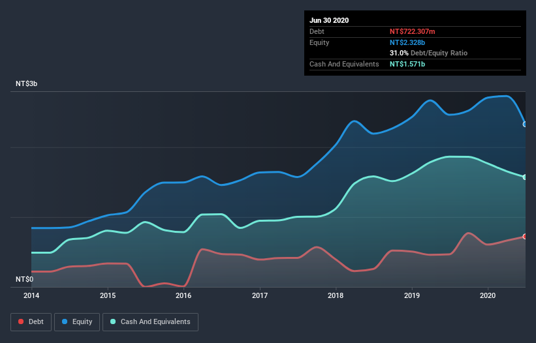The image size is (536, 343).
Task: Click the blue dot in the Equity legend
Action: 65,321
